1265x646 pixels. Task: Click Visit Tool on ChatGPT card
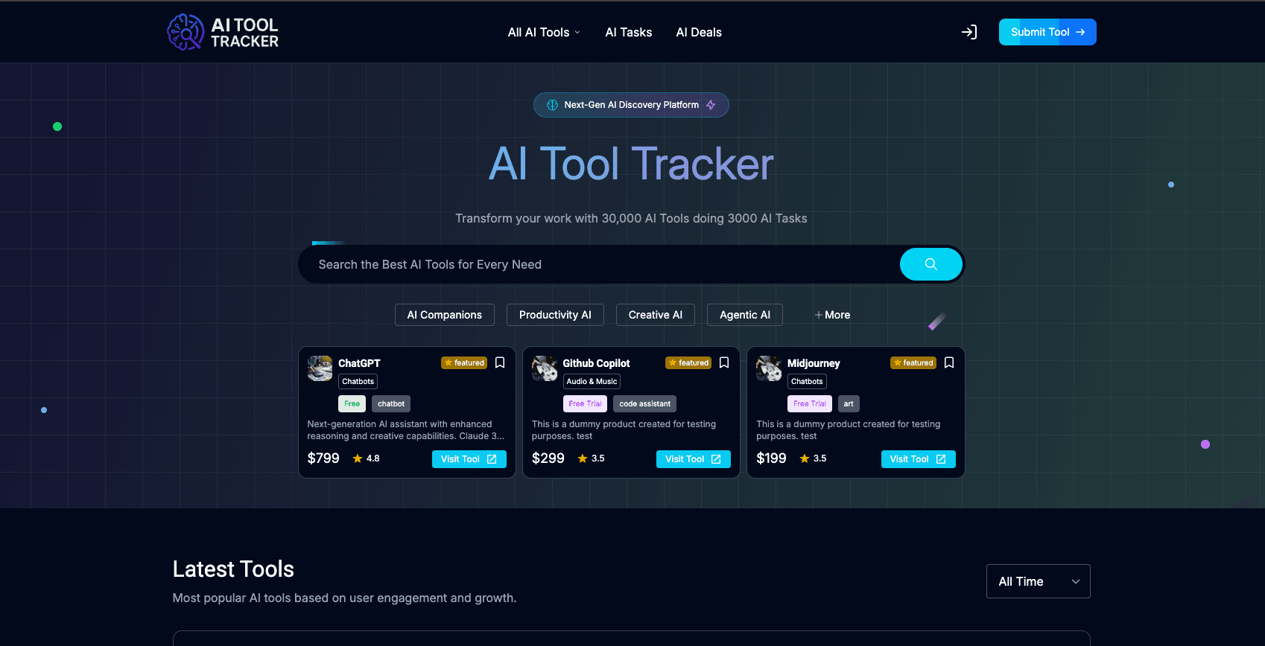click(x=469, y=459)
